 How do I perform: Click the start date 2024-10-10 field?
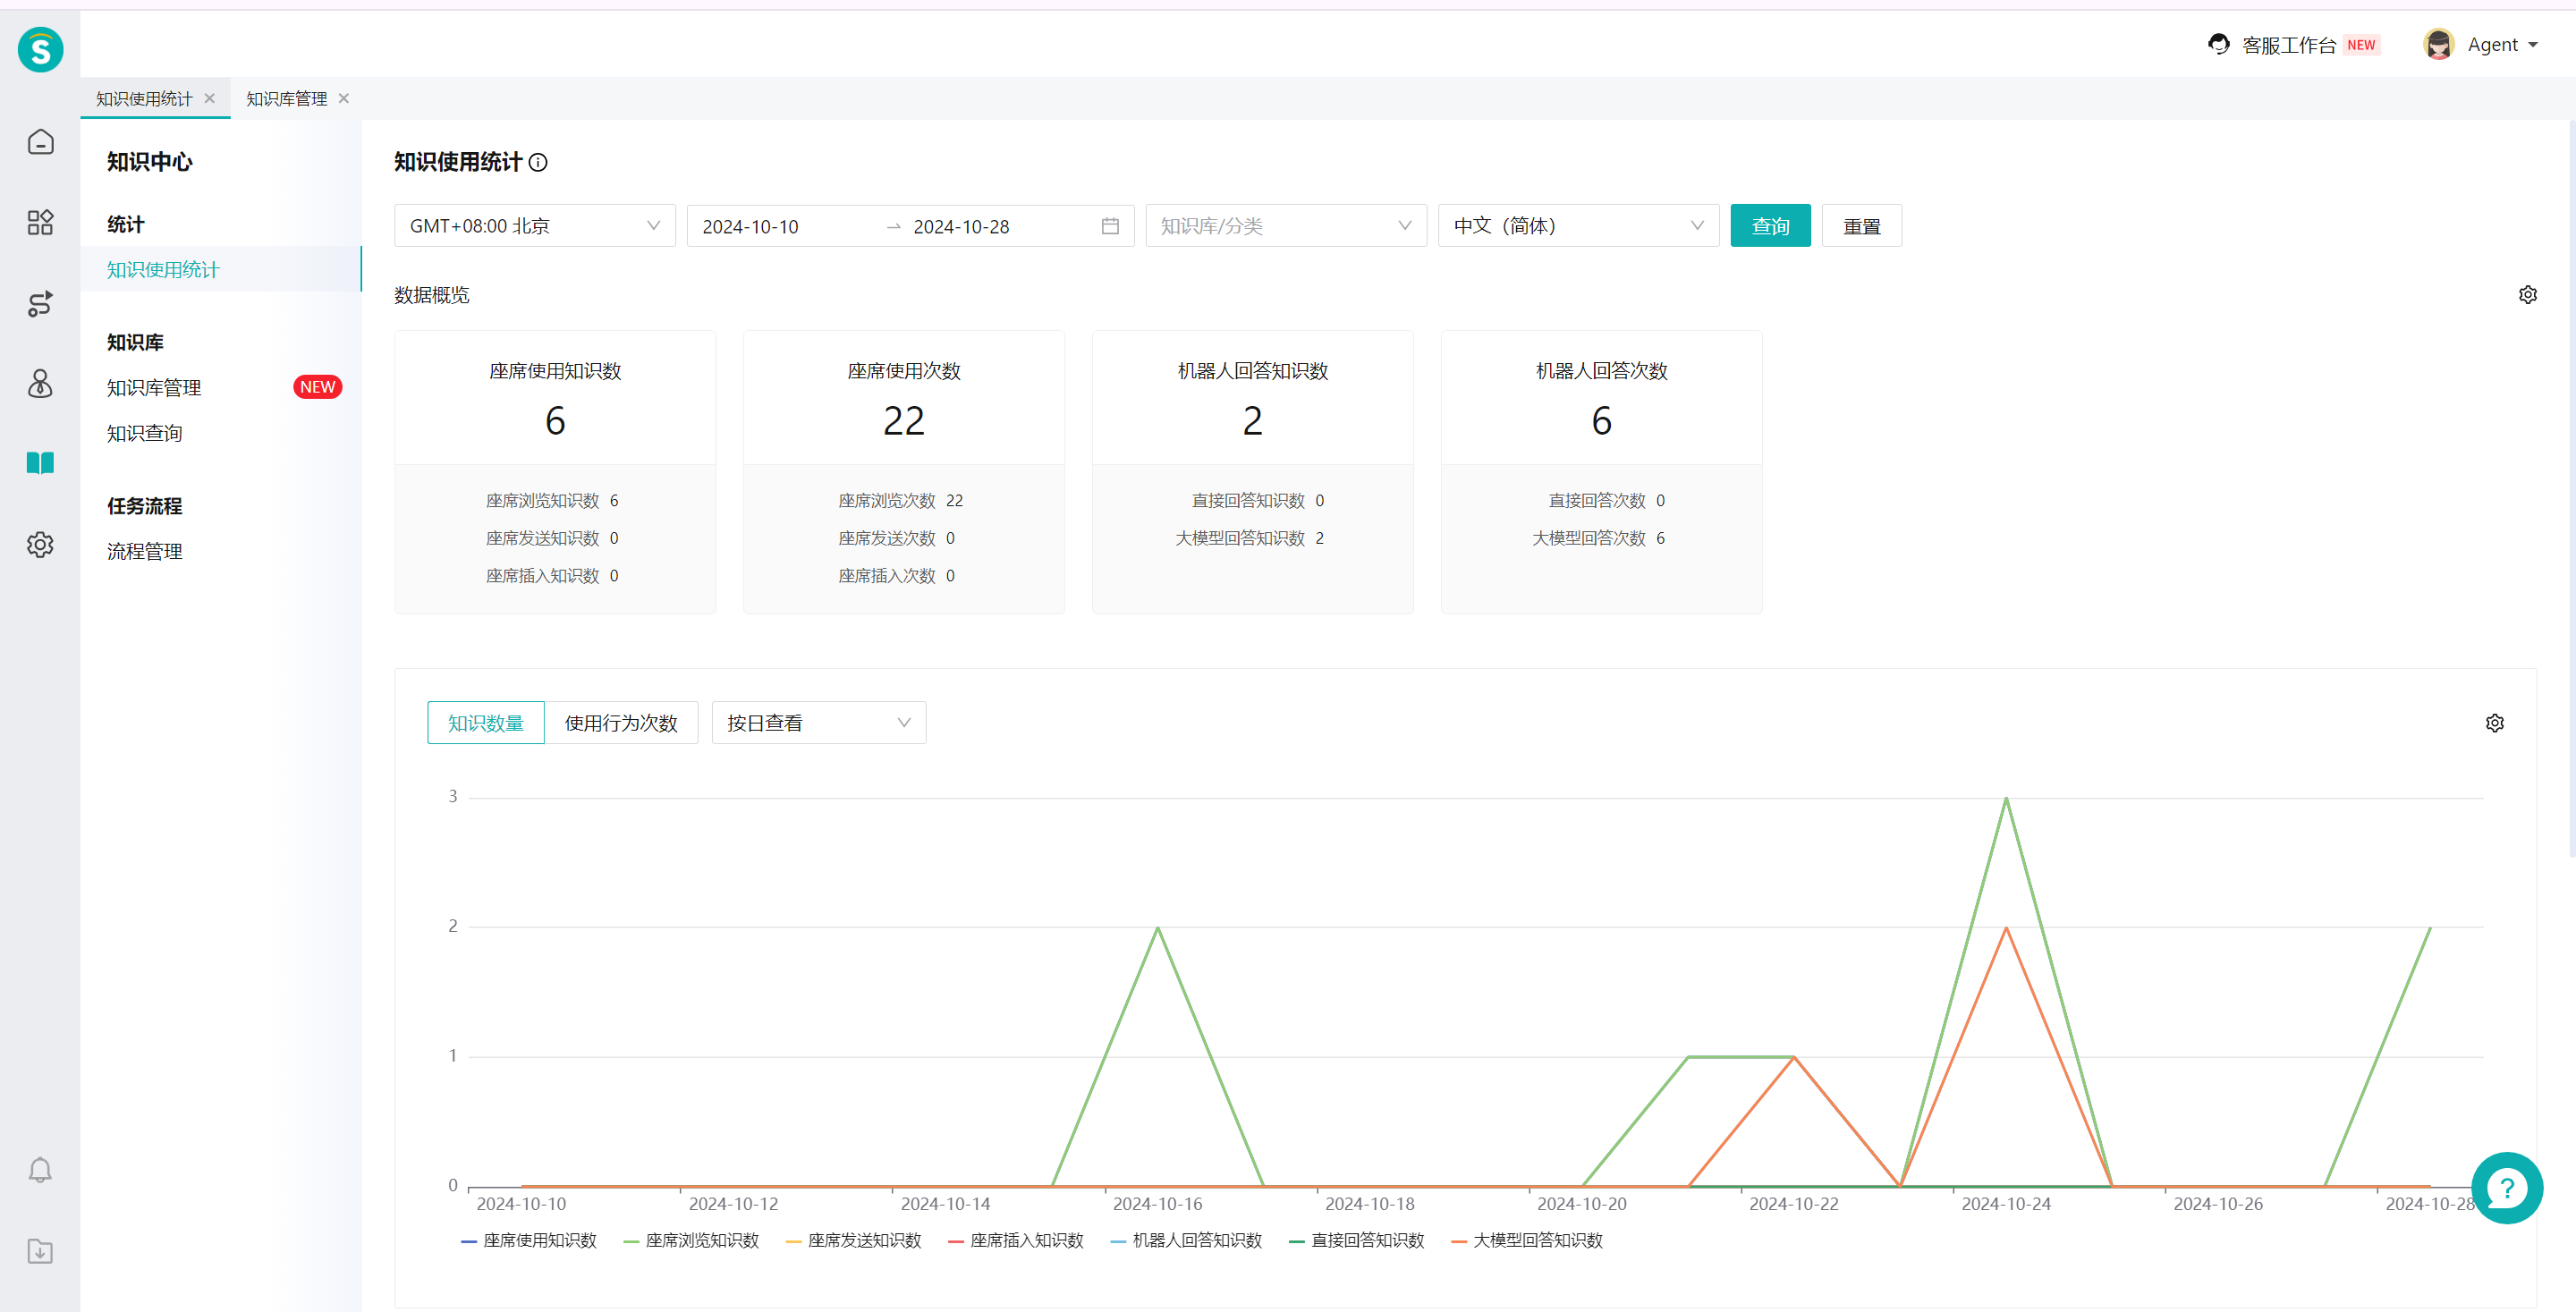pyautogui.click(x=751, y=227)
